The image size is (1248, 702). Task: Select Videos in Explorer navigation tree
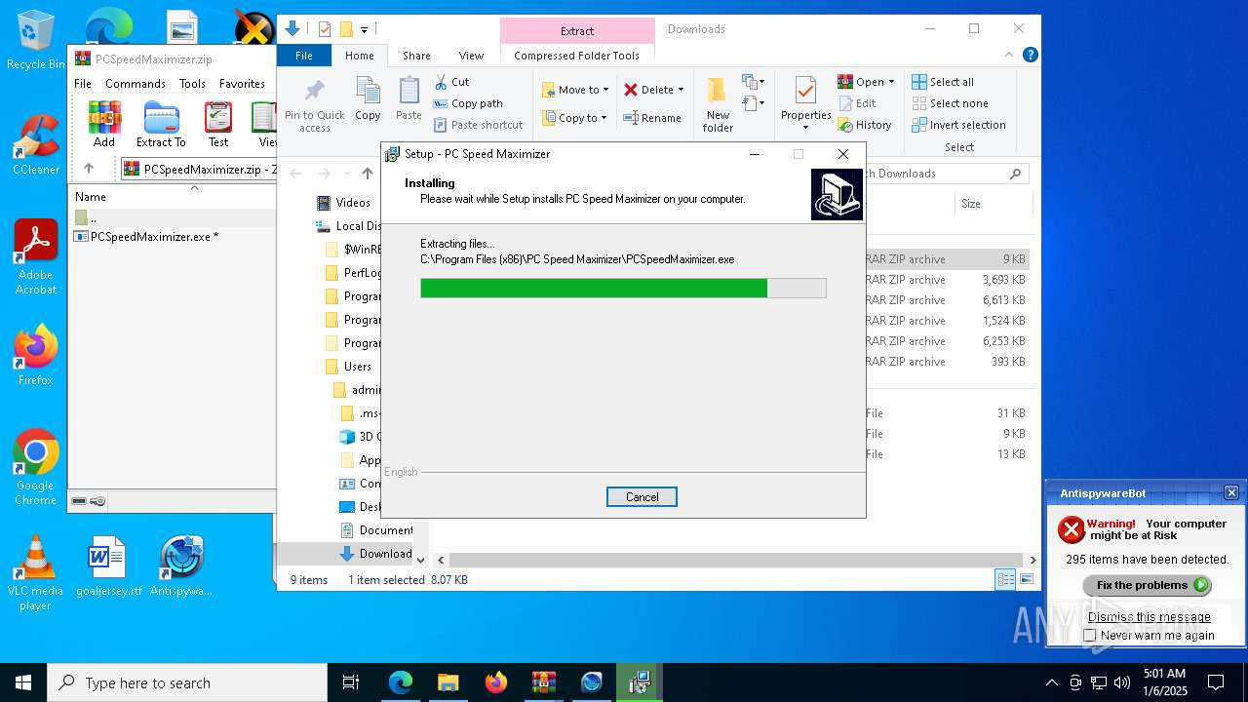(x=343, y=203)
